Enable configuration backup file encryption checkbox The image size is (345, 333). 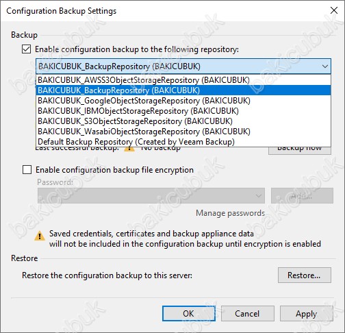27,170
